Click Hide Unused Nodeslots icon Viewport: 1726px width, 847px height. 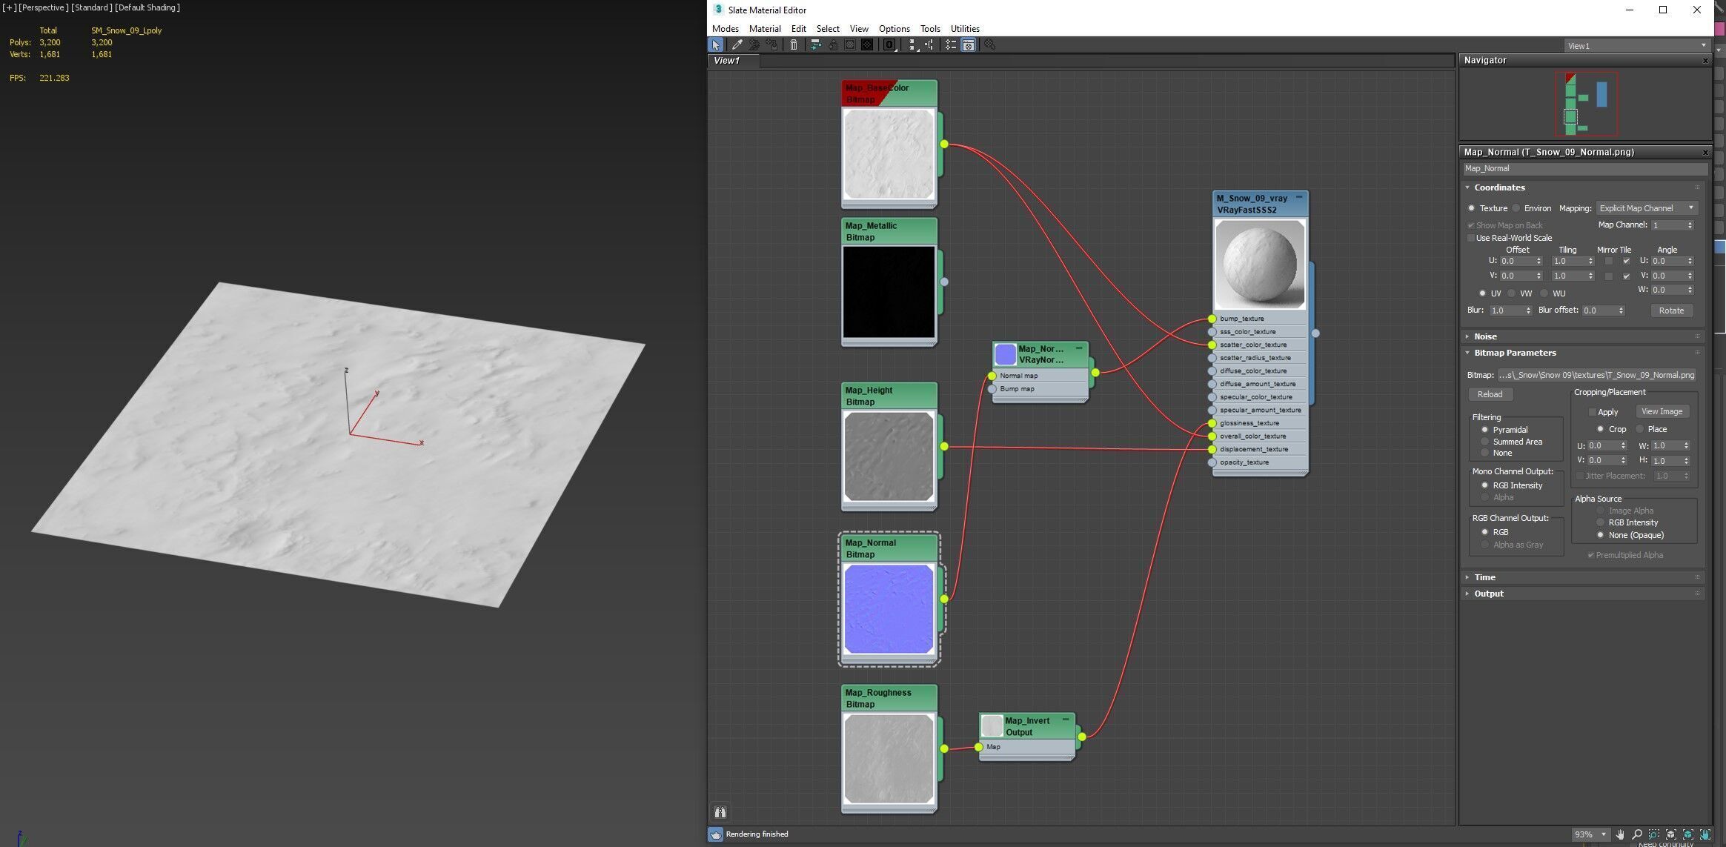tap(833, 45)
